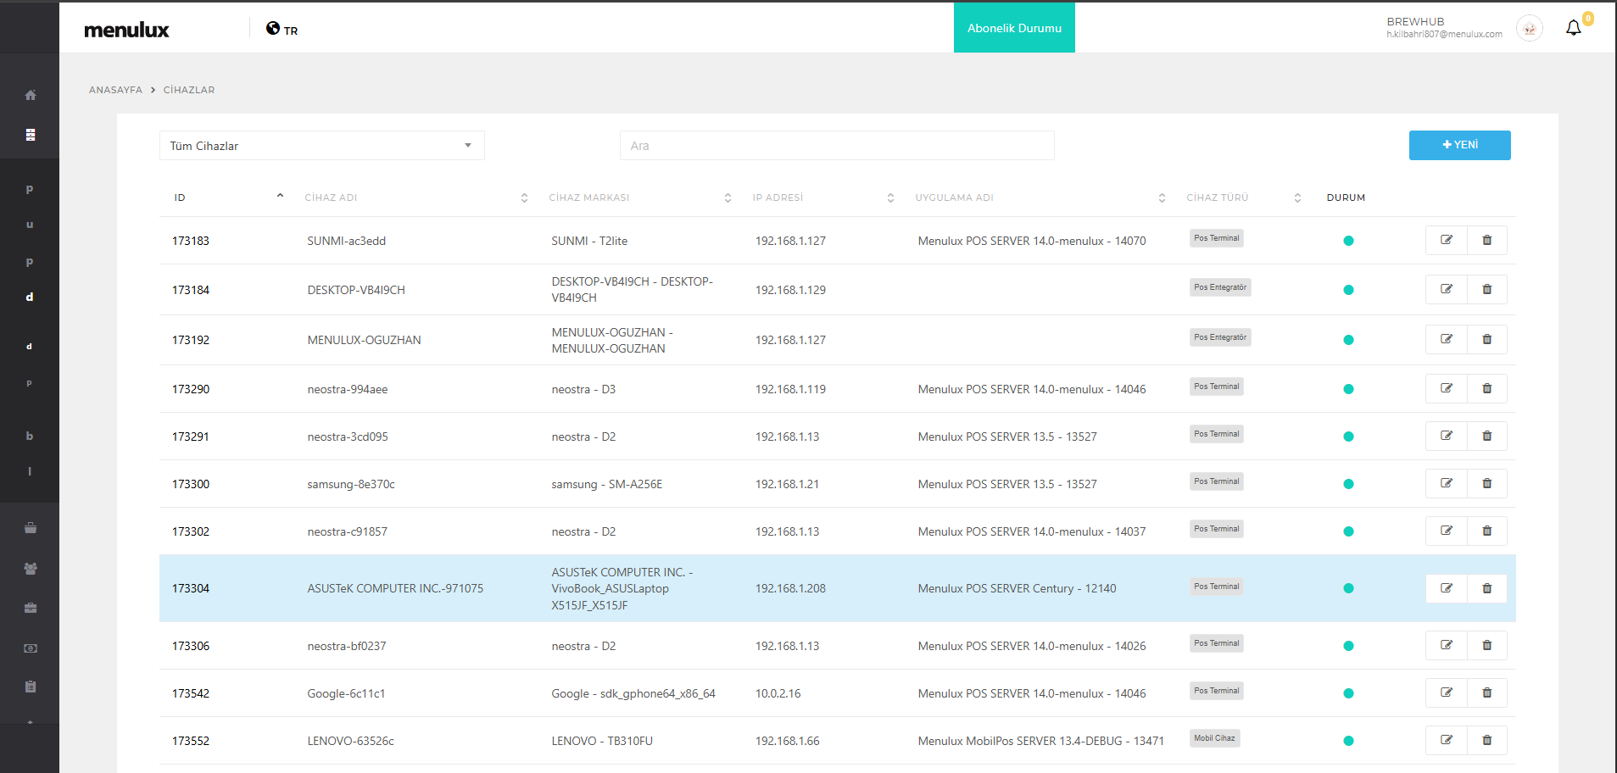Viewport: 1617px width, 773px height.
Task: Delete the DESKTOP-VB4I9CH device
Action: coord(1486,290)
